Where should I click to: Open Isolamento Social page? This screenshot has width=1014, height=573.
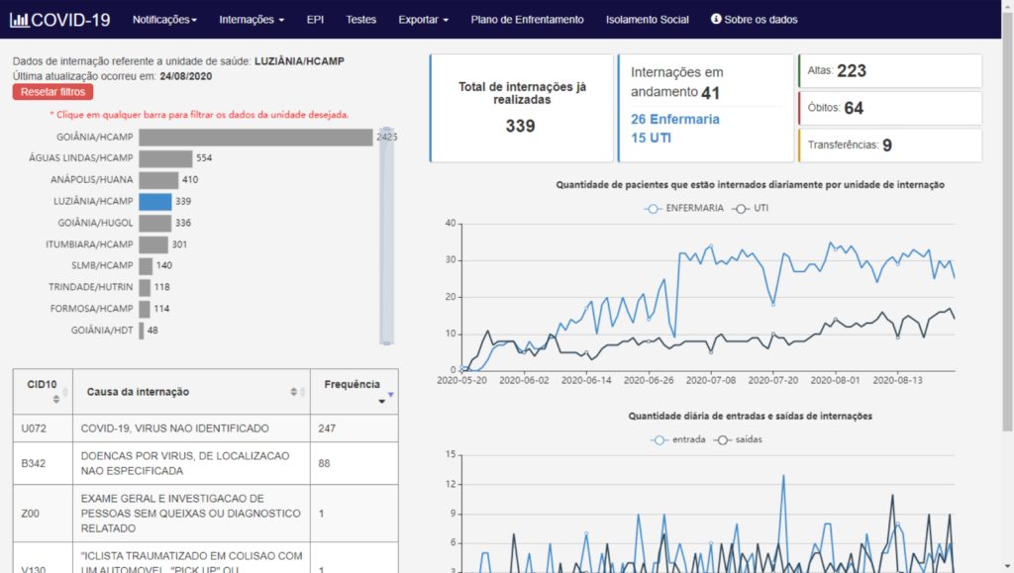click(x=648, y=20)
